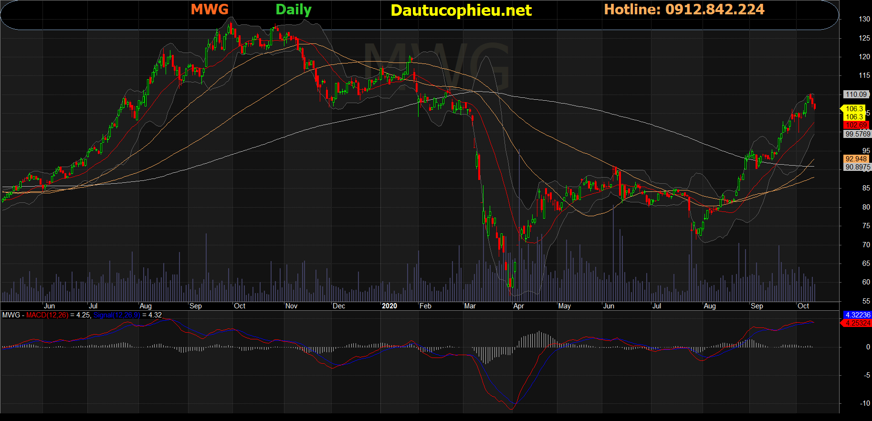Click the Mar marker on time axis
Image resolution: width=872 pixels, height=421 pixels.
[470, 306]
